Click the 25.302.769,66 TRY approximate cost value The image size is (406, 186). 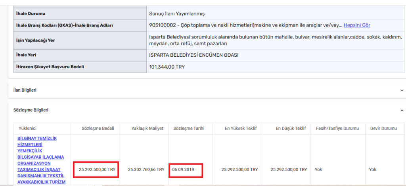pyautogui.click(x=146, y=170)
